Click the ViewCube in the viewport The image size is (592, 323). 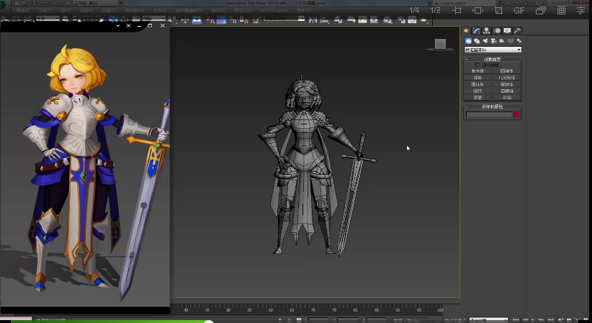[439, 45]
